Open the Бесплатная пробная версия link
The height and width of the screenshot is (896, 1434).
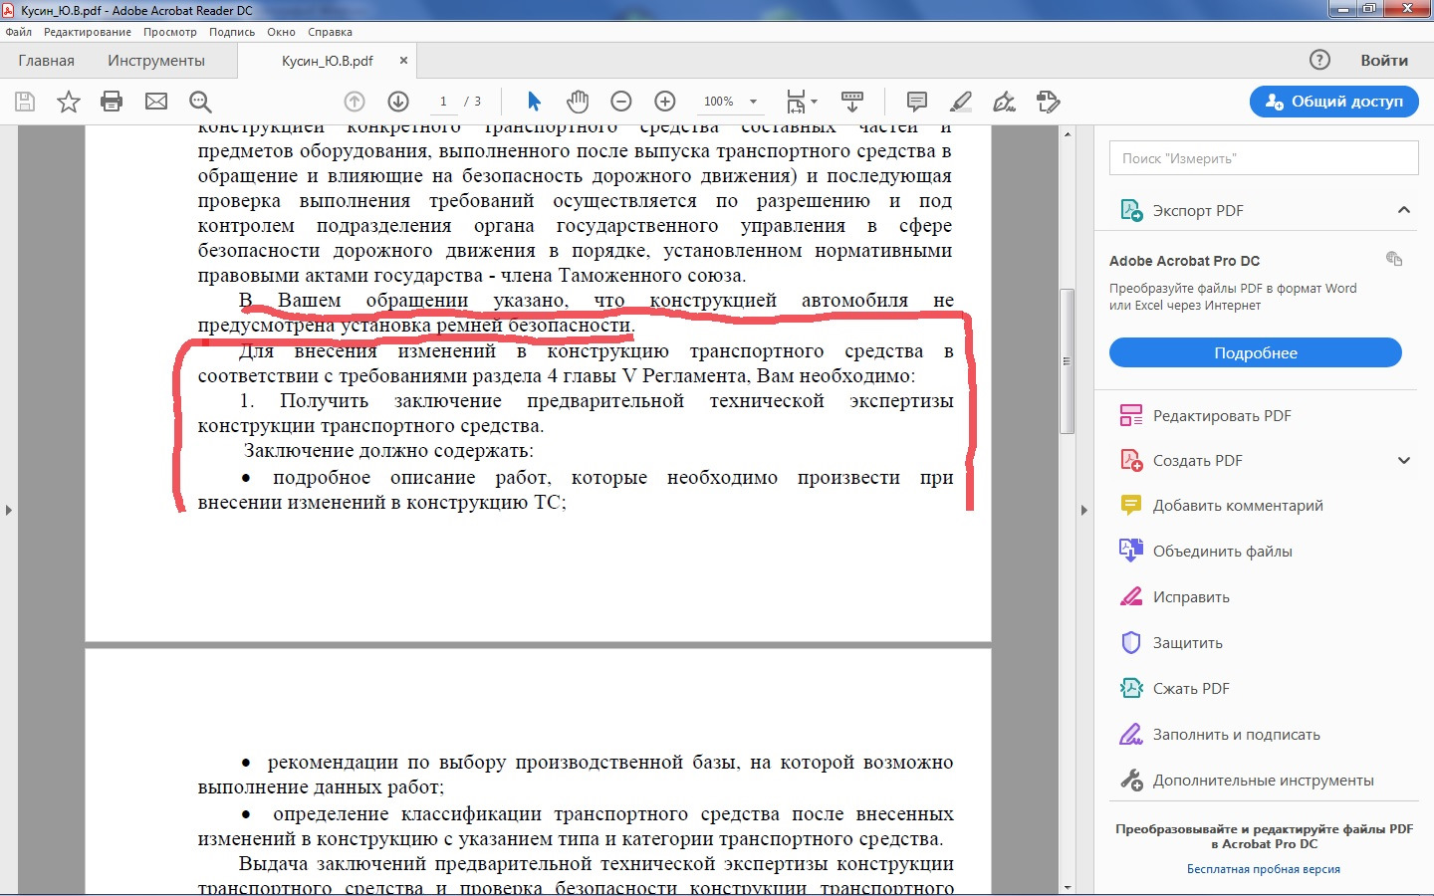1264,869
